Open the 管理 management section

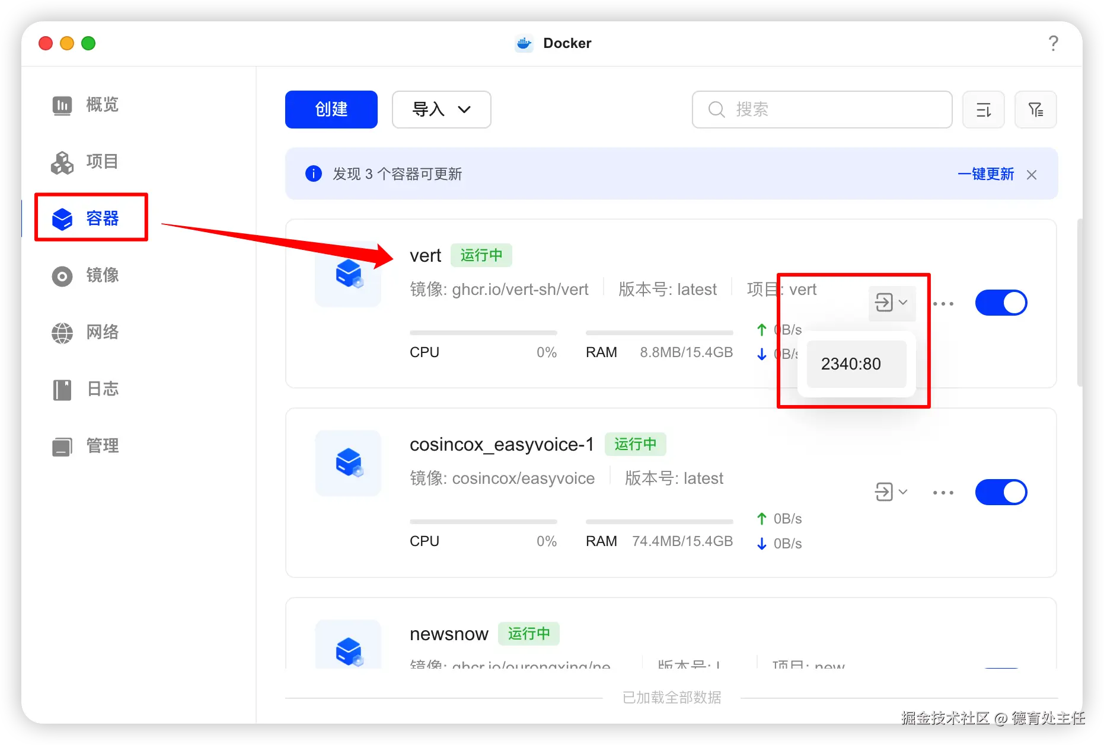click(x=86, y=446)
